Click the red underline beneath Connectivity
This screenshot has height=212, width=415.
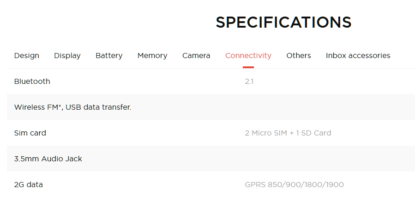(x=248, y=67)
